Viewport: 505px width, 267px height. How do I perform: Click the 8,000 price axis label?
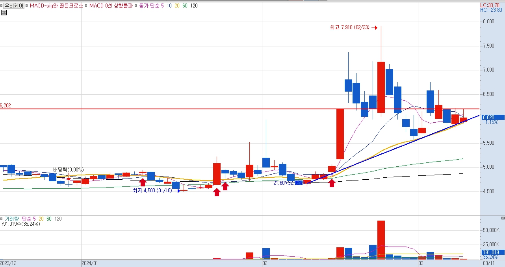[488, 21]
